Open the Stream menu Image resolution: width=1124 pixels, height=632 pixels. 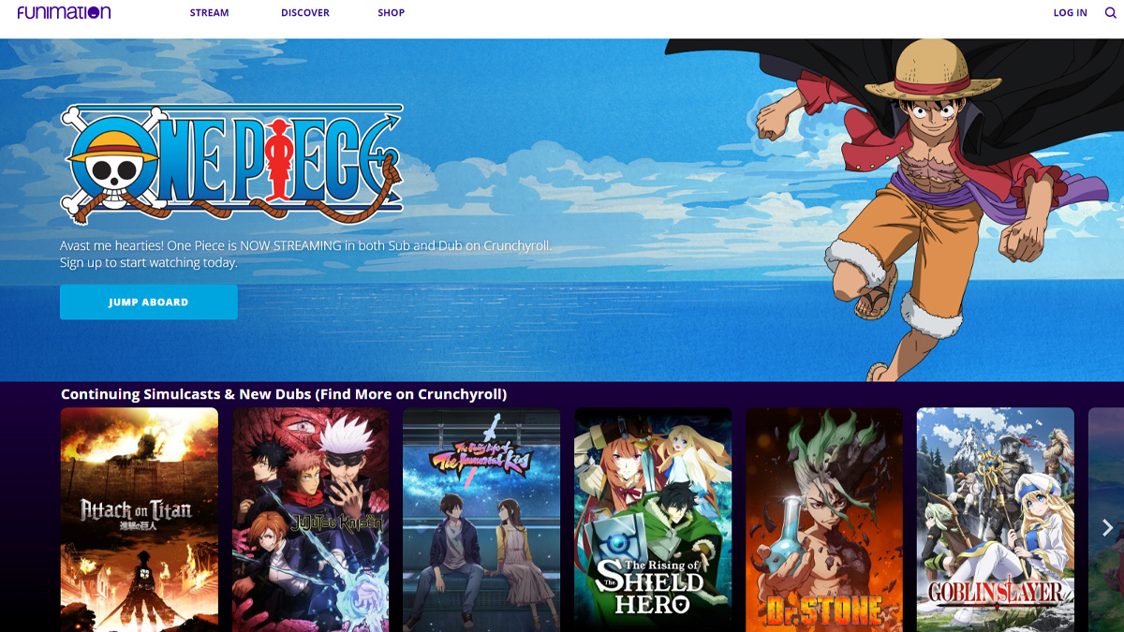pos(209,13)
